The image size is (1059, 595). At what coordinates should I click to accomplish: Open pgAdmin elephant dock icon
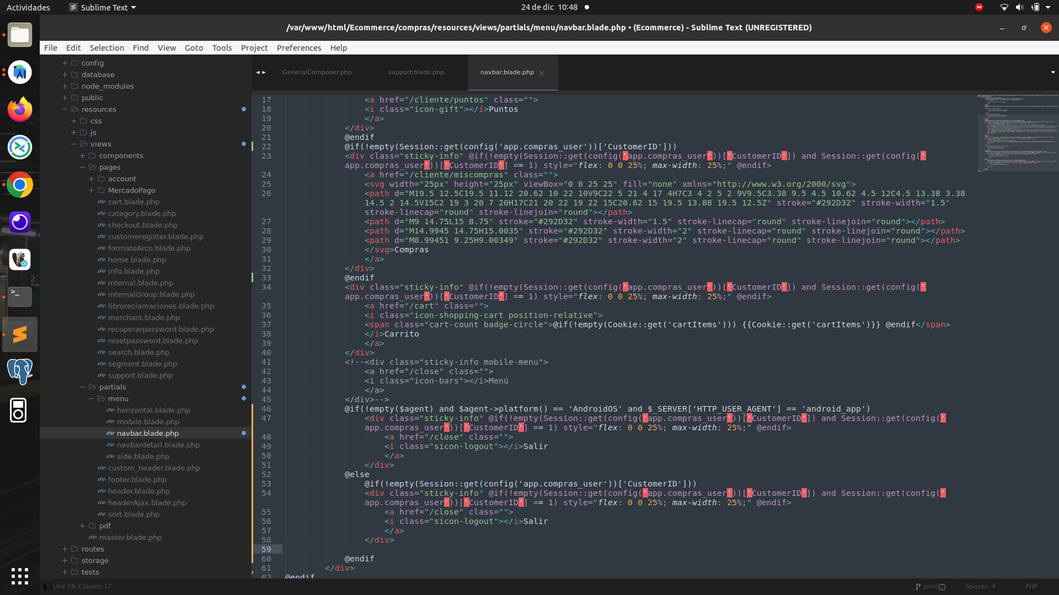pyautogui.click(x=20, y=371)
